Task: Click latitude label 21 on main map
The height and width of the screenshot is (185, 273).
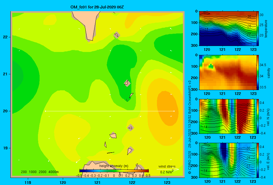Action: 5,74
